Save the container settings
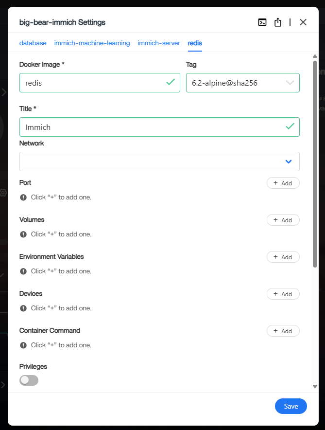The height and width of the screenshot is (430, 325). coord(291,406)
